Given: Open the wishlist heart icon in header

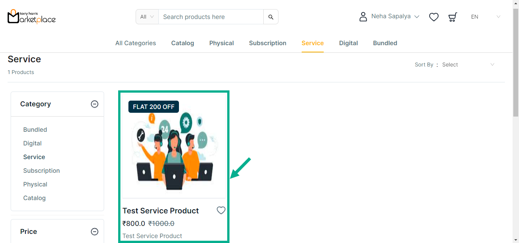Looking at the screenshot, I should click(434, 17).
